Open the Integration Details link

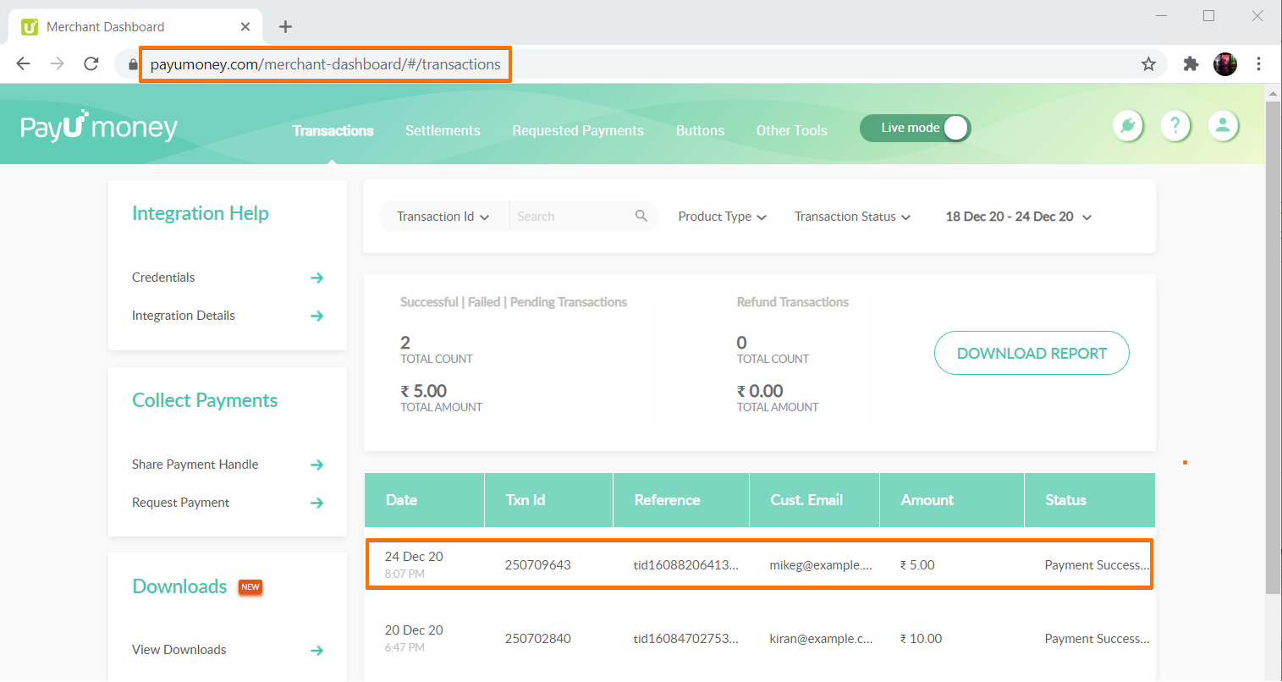[184, 316]
